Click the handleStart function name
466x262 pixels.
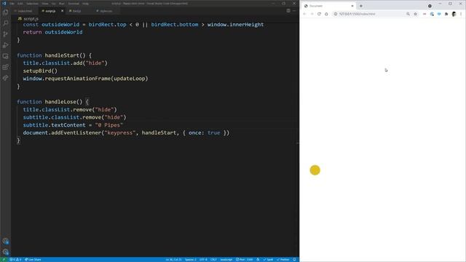(x=62, y=55)
